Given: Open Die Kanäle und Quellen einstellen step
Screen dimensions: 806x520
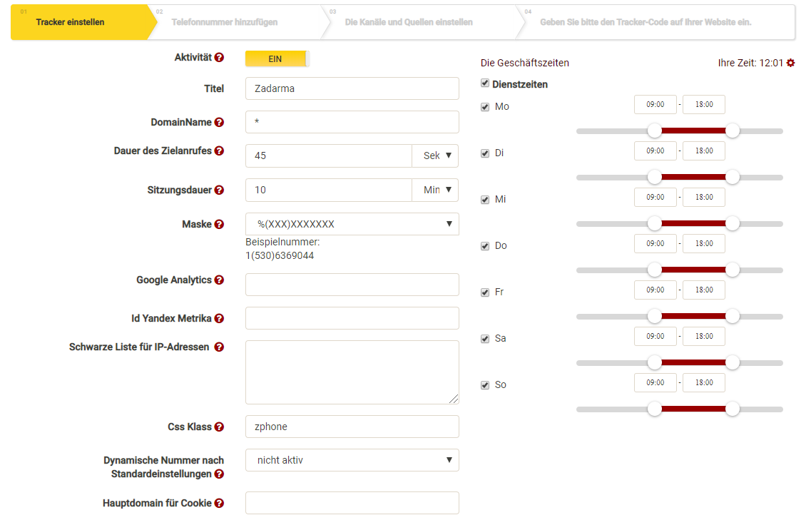Looking at the screenshot, I should (x=409, y=22).
